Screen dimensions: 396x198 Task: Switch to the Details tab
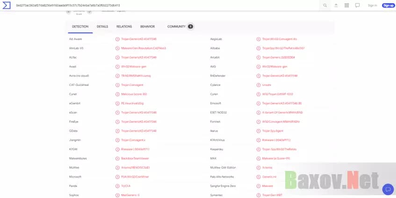[102, 27]
